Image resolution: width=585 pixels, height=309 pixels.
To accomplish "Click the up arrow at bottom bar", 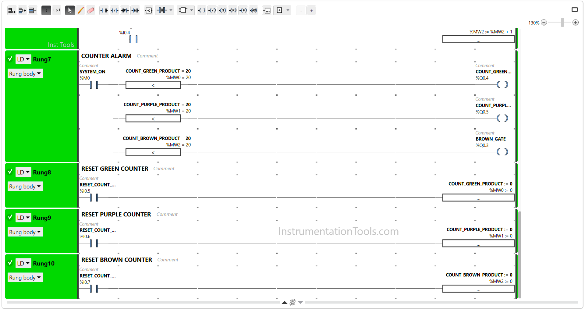I will 284,302.
